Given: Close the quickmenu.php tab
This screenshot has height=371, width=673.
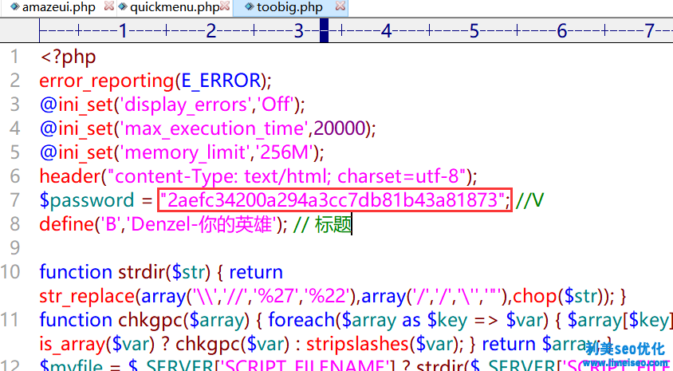Looking at the screenshot, I should coord(226,6).
